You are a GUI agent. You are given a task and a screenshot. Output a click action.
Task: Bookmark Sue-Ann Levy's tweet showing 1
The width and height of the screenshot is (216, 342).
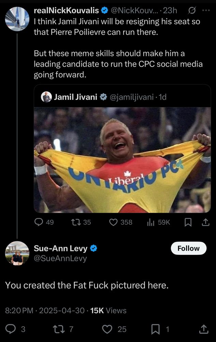coord(160,329)
